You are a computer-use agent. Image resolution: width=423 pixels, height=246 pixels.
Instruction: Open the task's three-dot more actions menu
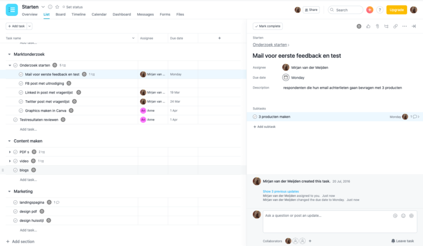(x=404, y=26)
